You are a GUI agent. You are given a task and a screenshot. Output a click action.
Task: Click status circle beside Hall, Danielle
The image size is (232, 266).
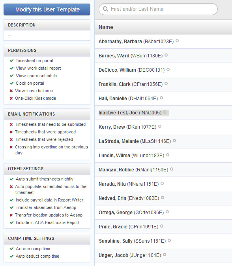(x=161, y=98)
